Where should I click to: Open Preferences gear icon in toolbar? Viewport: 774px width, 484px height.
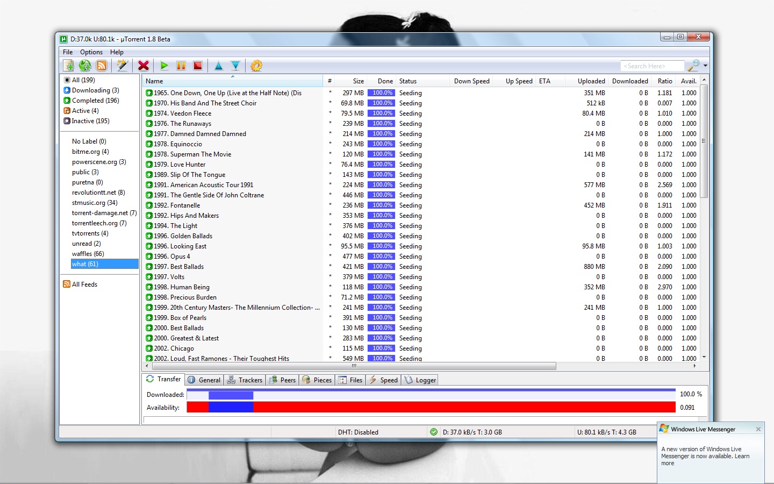pos(256,66)
